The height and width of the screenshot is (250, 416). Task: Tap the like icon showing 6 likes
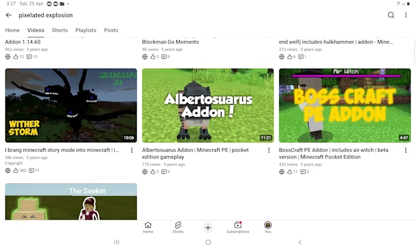[x=290, y=56]
